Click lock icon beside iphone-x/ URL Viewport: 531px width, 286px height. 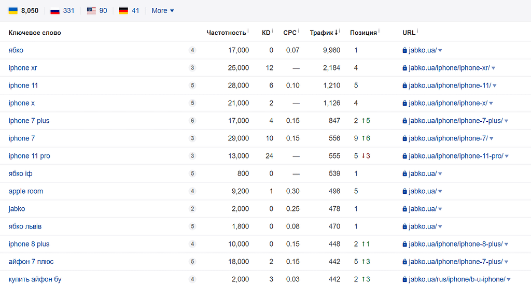click(404, 103)
